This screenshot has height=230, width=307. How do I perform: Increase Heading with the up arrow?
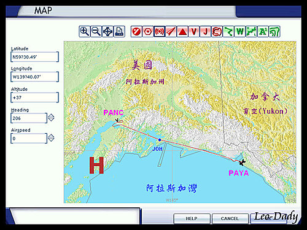(51, 115)
